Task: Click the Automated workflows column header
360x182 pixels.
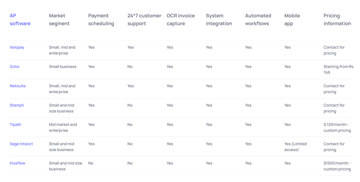Action: (258, 20)
